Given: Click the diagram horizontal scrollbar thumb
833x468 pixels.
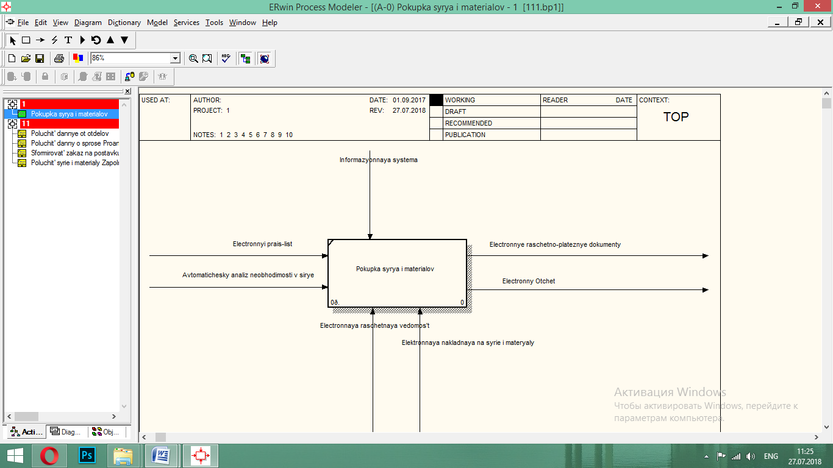Looking at the screenshot, I should point(160,437).
